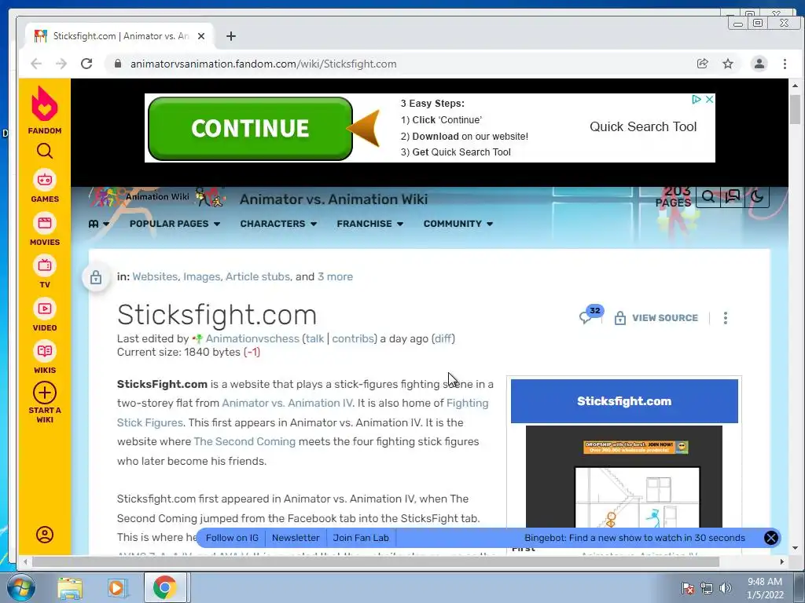805x603 pixels.
Task: Click the Animator vs. Animation Wiki title
Action: pyautogui.click(x=333, y=199)
